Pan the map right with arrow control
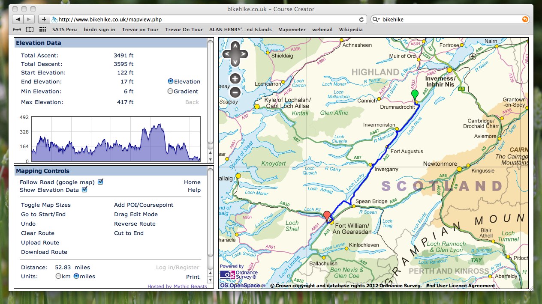 click(x=243, y=54)
